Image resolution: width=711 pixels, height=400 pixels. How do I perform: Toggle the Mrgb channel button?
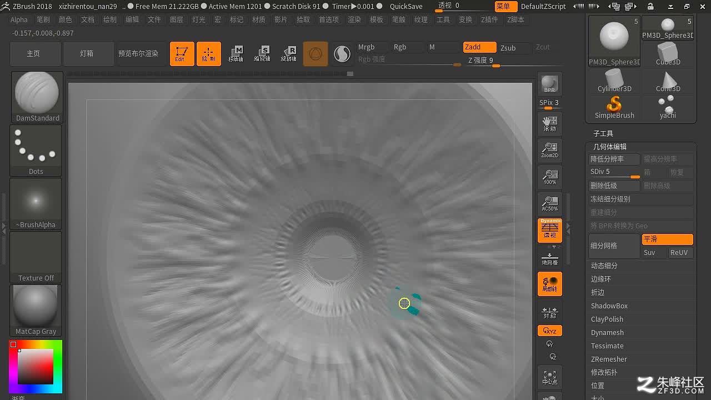coord(372,47)
